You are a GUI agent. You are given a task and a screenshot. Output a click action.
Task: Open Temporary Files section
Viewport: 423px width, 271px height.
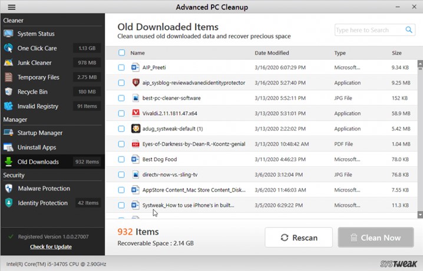52,77
